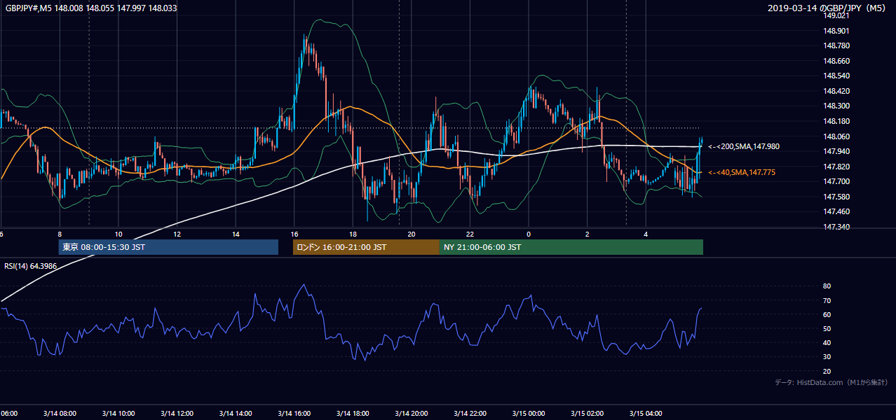The height and width of the screenshot is (420, 896).
Task: Select the NY 21:00-06:00 JST session bar
Action: (571, 247)
